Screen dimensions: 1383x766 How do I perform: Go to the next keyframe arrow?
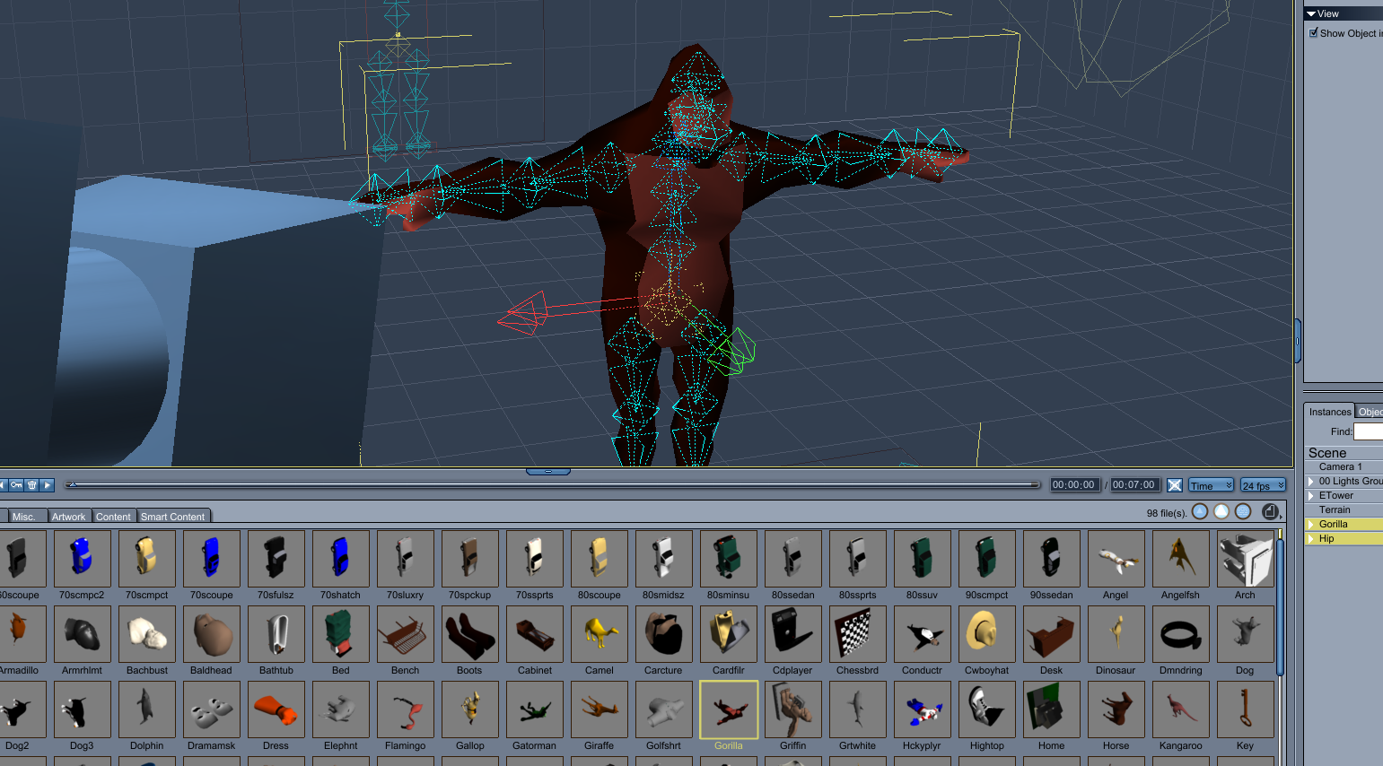(48, 485)
